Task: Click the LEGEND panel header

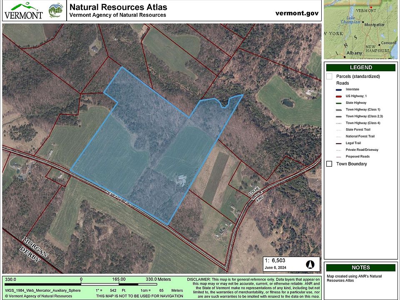Action: pos(360,67)
